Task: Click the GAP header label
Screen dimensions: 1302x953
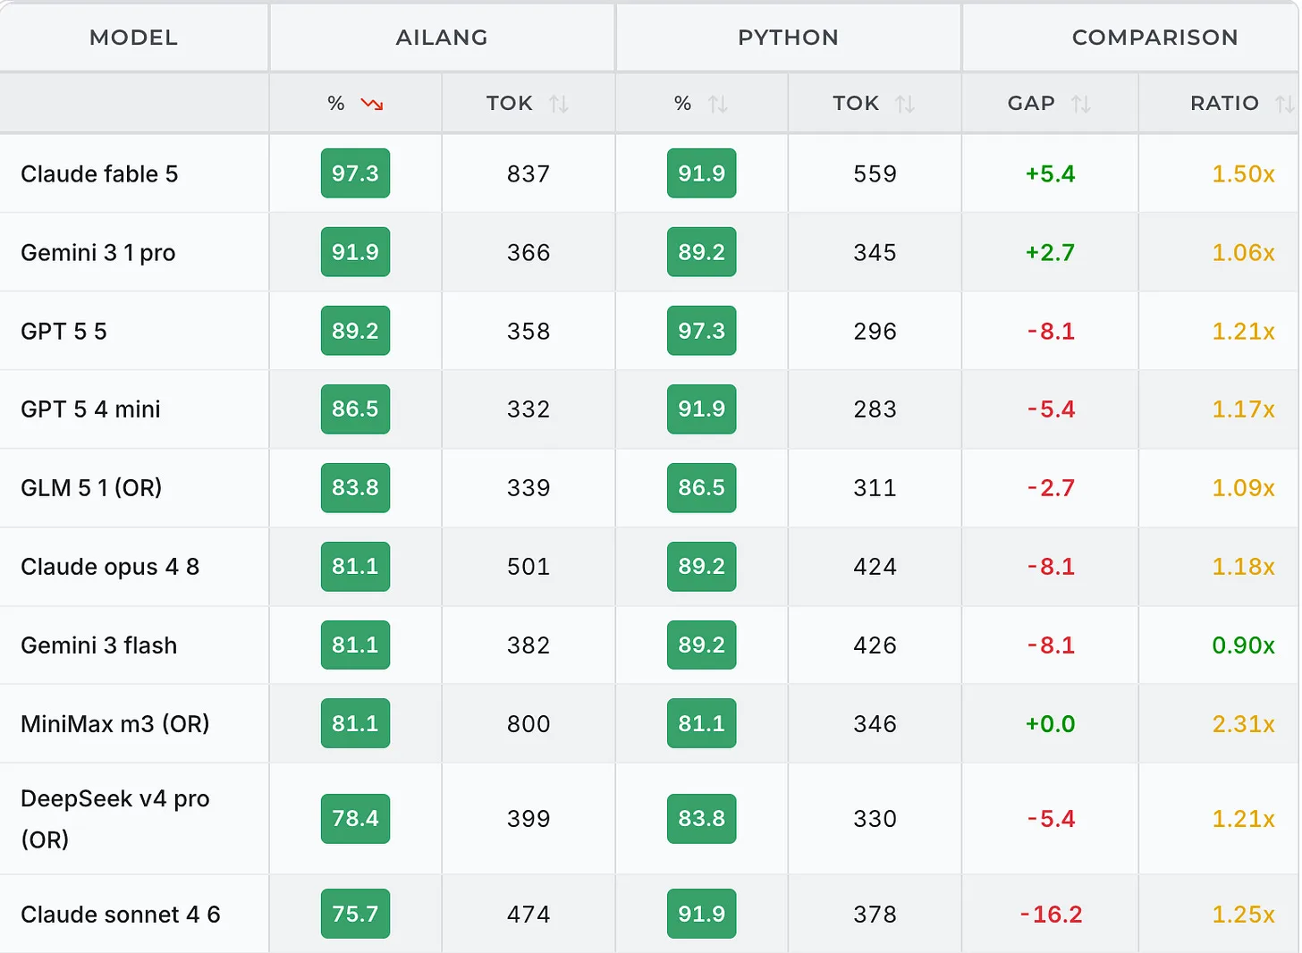Action: 1031,103
